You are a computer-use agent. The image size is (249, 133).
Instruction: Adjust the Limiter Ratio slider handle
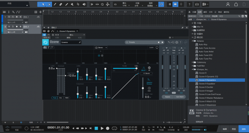(78, 72)
